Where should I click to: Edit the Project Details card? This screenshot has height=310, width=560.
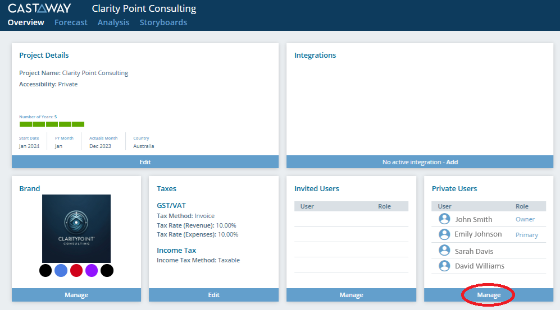tap(145, 162)
